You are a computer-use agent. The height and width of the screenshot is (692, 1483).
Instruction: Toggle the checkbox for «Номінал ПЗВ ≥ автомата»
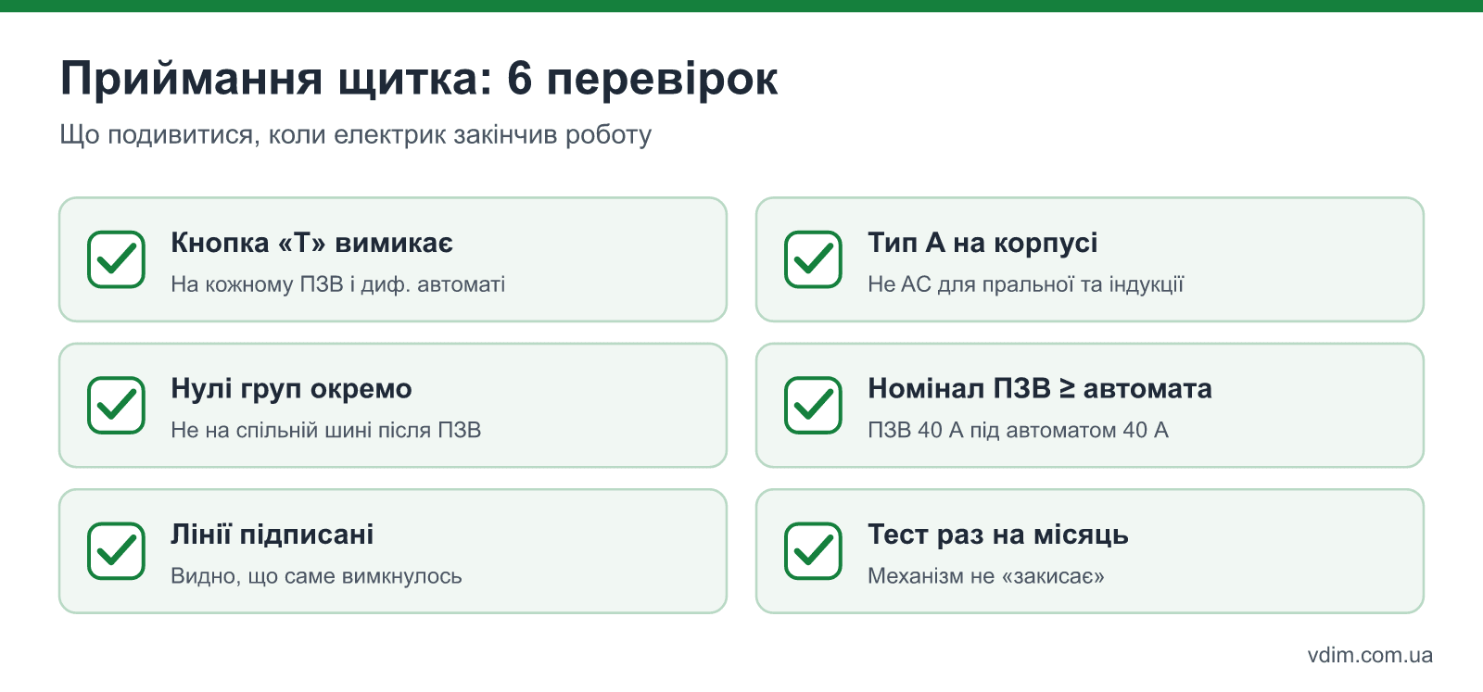tap(813, 405)
